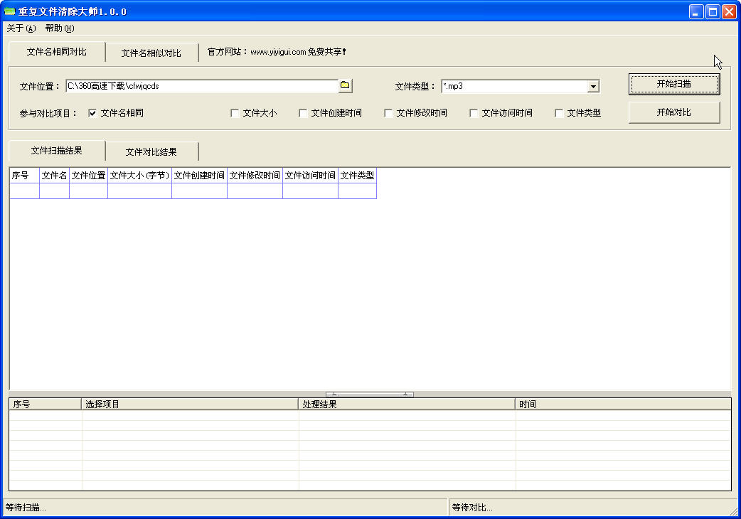Enable the 文件创建时间 checkbox
The height and width of the screenshot is (519, 741).
tap(303, 113)
